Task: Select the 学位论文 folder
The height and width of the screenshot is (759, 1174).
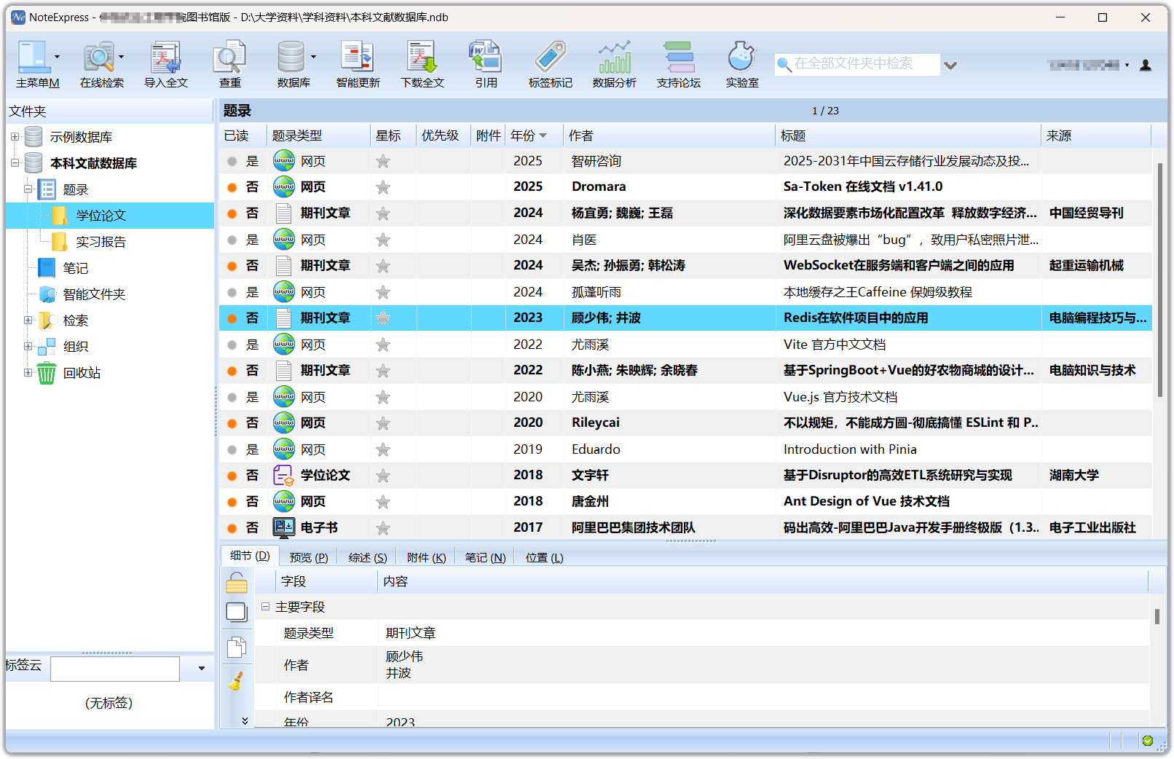Action: pos(101,216)
